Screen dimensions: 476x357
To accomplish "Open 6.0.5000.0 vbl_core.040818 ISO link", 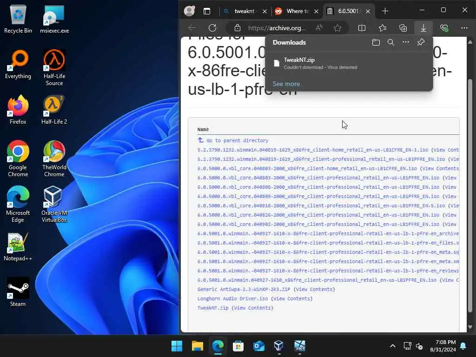I will 321,205.
